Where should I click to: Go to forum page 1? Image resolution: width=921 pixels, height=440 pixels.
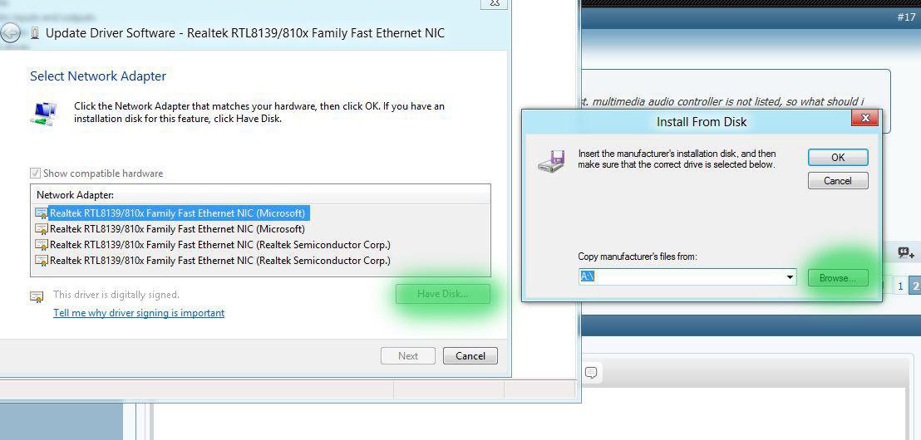point(899,286)
